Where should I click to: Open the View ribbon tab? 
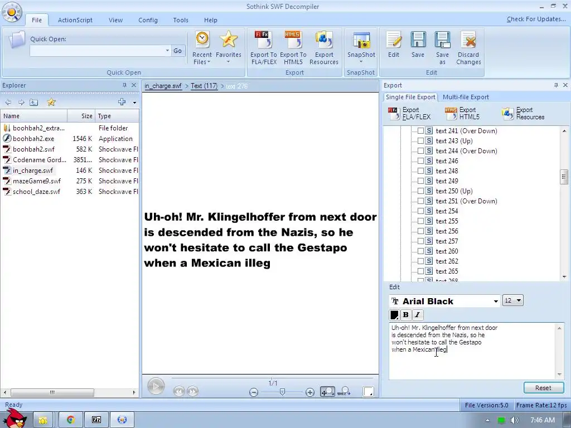click(115, 20)
